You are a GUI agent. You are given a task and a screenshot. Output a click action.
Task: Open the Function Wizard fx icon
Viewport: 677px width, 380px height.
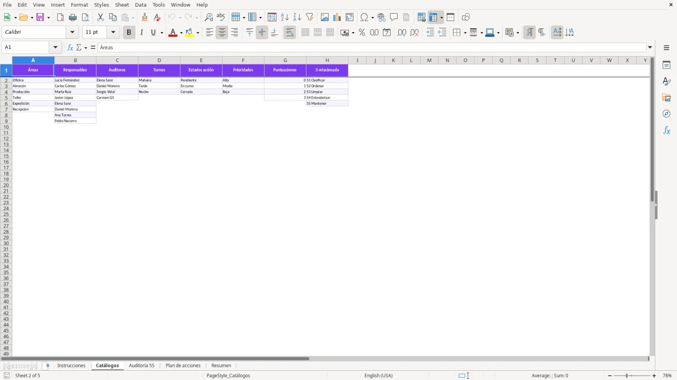[70, 47]
